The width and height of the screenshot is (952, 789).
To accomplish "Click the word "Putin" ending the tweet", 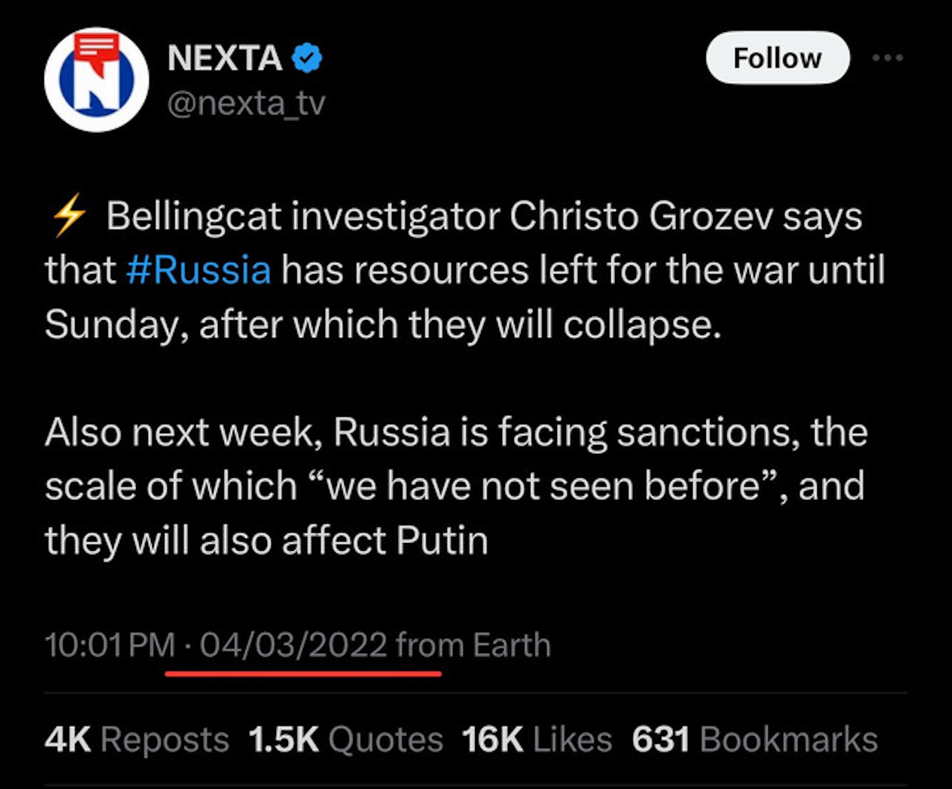I will click(x=442, y=540).
